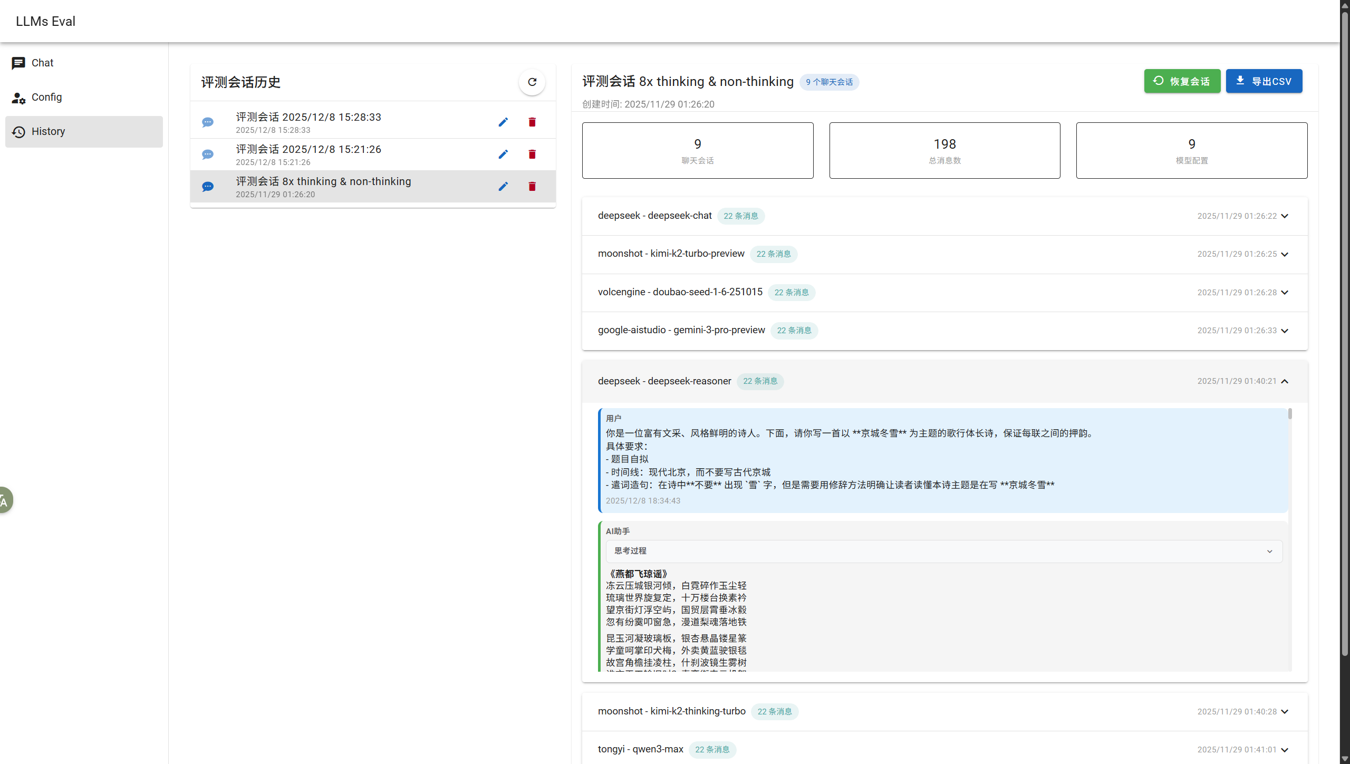The height and width of the screenshot is (764, 1350).
Task: Delete the 8x thinking & non-thinking session
Action: 532,187
